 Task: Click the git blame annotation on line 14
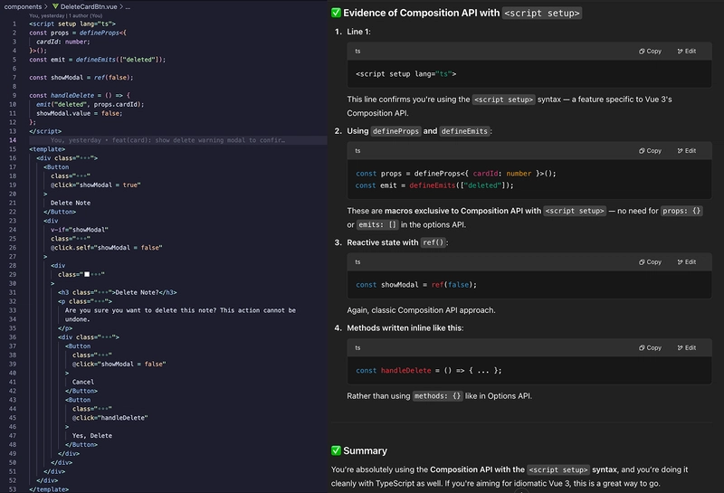(167, 140)
